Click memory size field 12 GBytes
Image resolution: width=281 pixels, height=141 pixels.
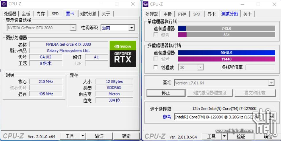coord(114,81)
